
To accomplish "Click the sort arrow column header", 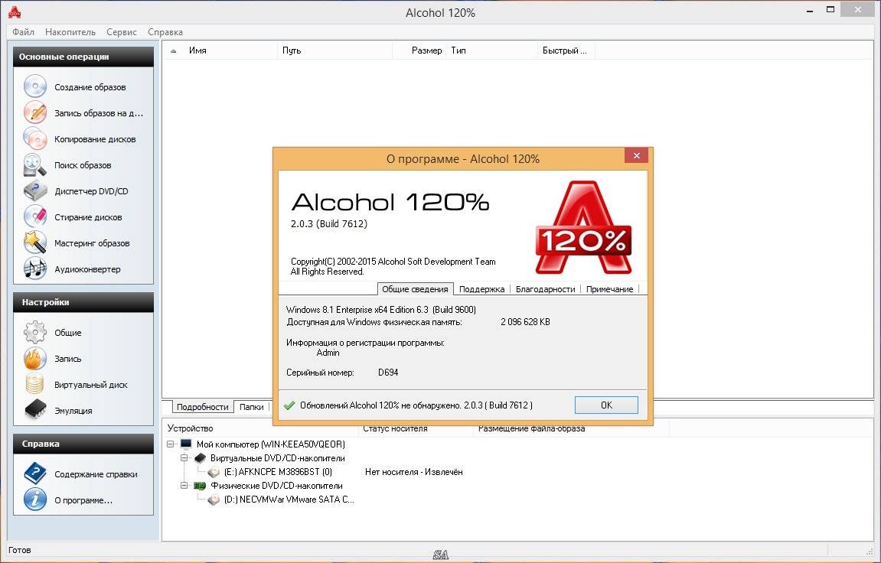I will pyautogui.click(x=174, y=50).
